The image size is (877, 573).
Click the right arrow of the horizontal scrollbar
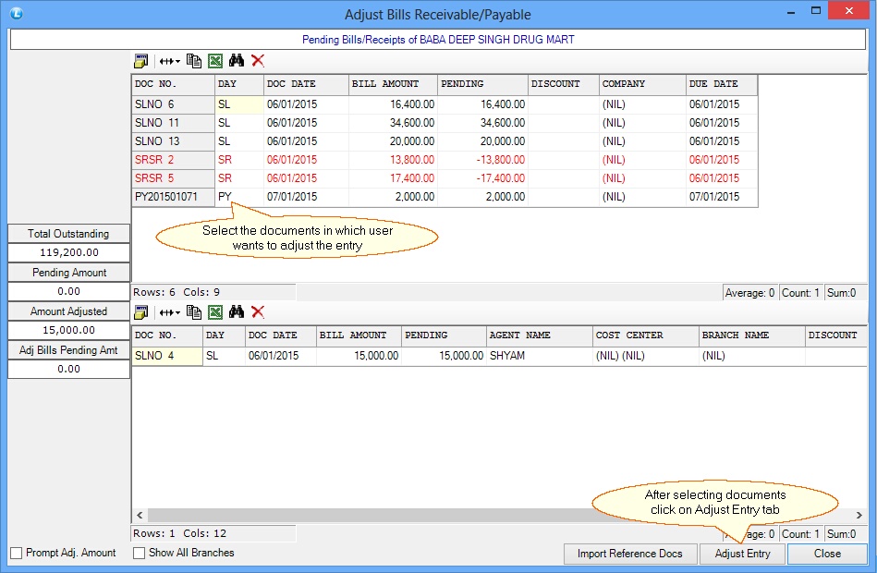(x=859, y=515)
